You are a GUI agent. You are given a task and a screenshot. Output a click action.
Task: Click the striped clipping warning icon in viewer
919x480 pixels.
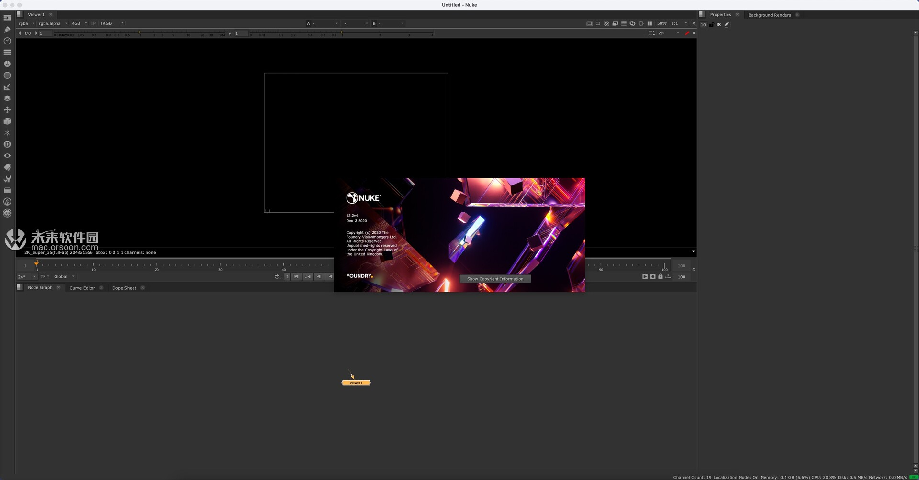[606, 23]
